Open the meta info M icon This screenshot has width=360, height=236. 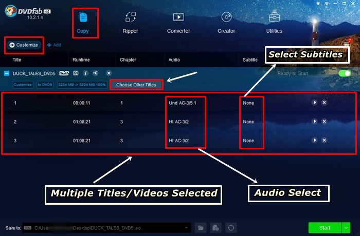click(76, 73)
